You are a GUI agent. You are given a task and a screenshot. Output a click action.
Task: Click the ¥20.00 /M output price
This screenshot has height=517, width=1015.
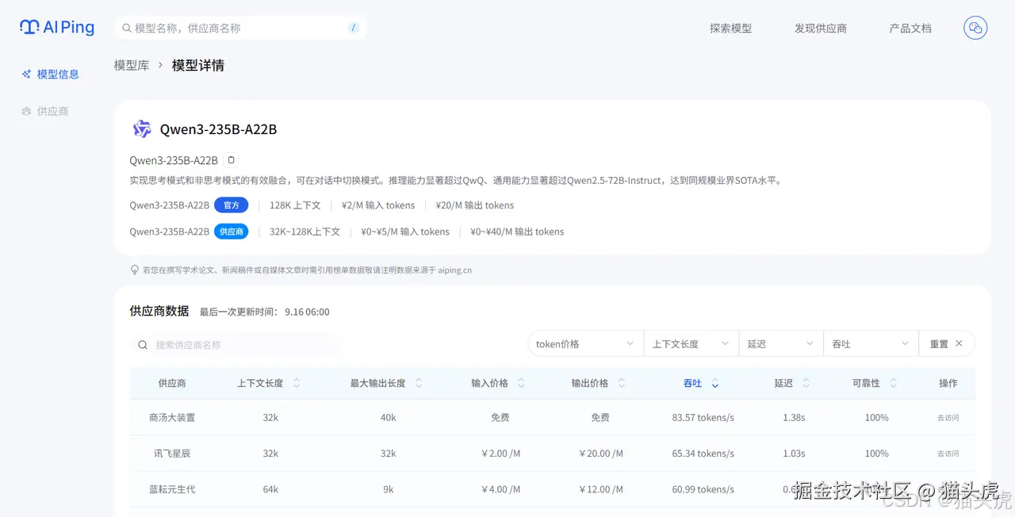point(601,454)
